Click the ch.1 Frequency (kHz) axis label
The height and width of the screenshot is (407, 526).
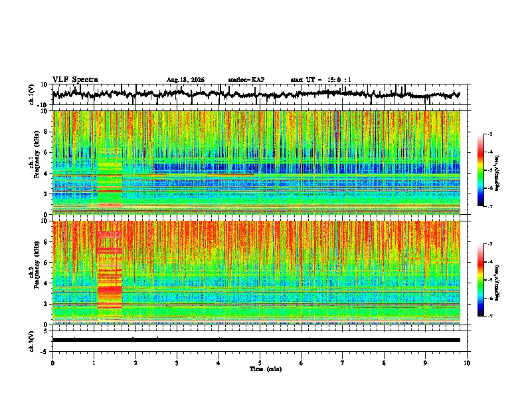tap(34, 162)
